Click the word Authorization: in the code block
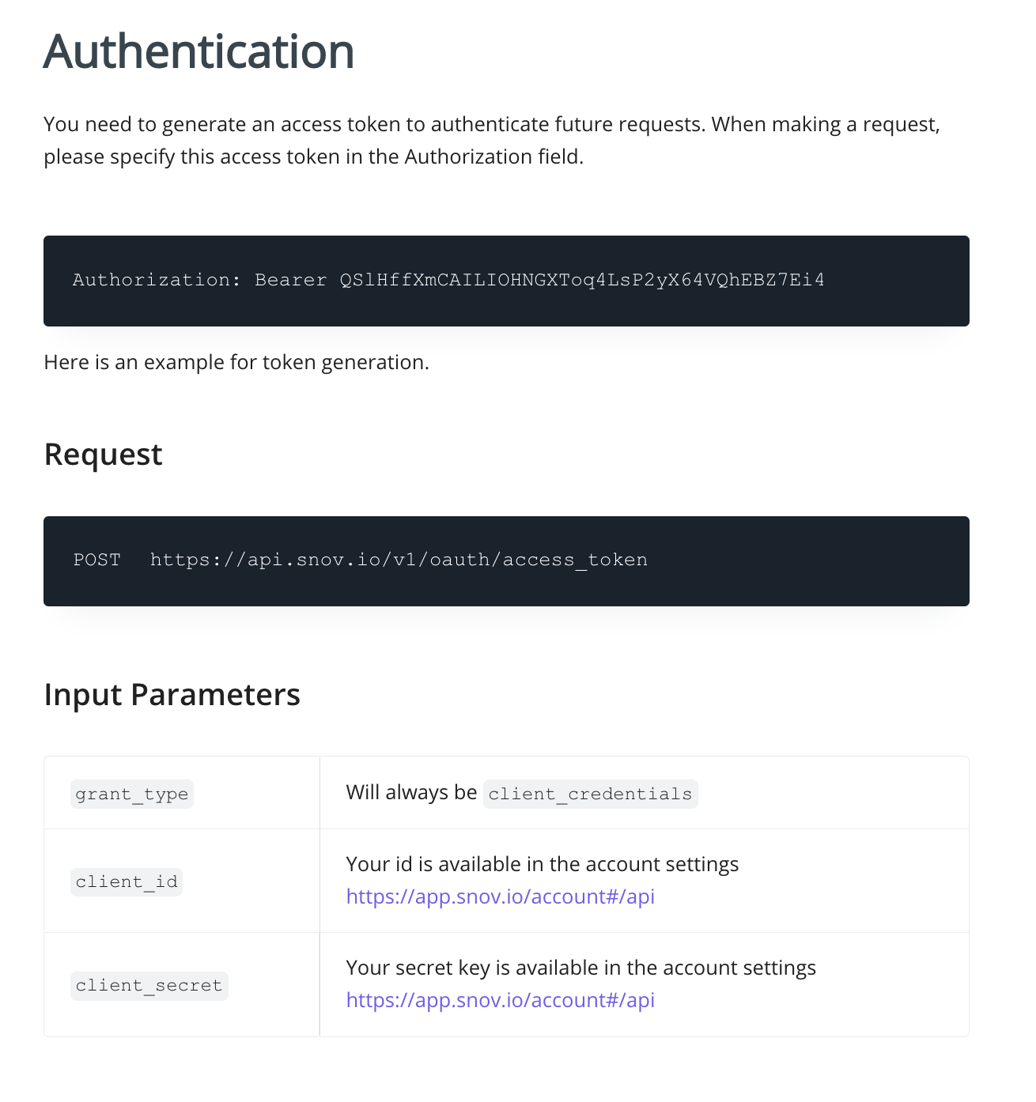Image resolution: width=1036 pixels, height=1102 pixels. 157,280
